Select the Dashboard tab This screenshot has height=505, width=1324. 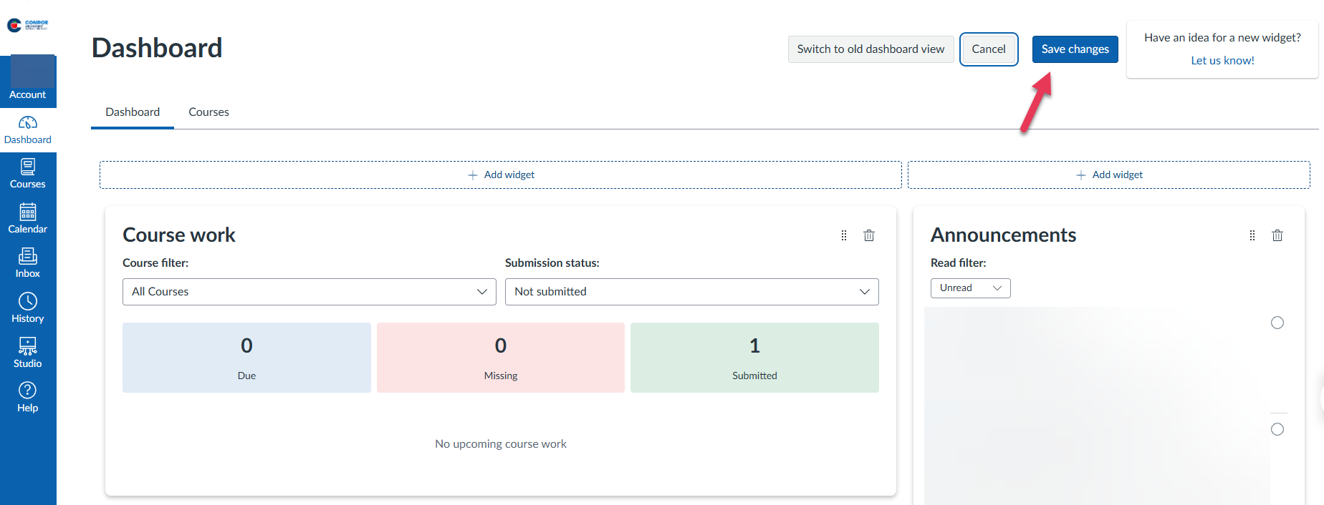[133, 112]
